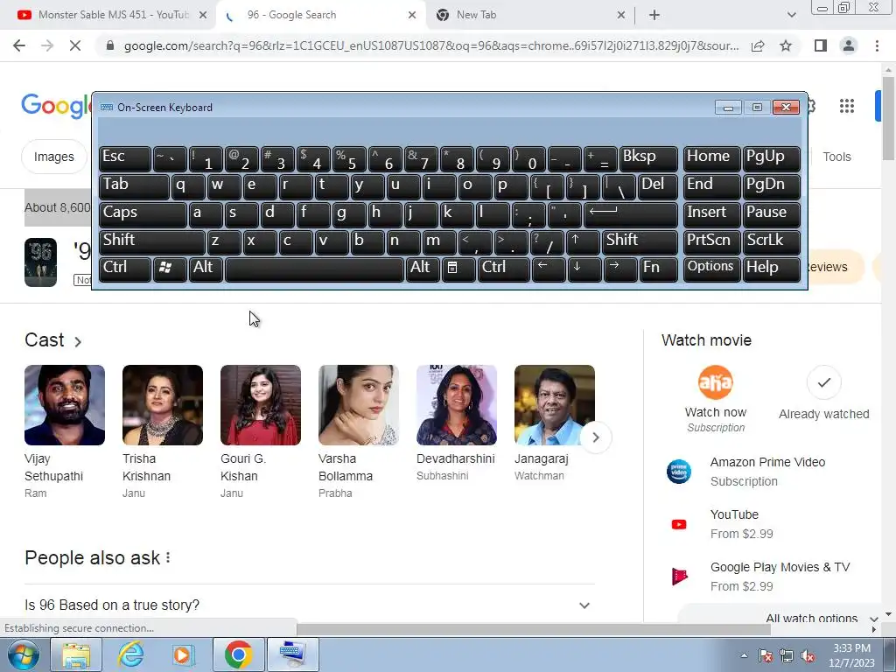Open Windows Explorer from taskbar
This screenshot has height=672, width=896.
click(x=76, y=654)
